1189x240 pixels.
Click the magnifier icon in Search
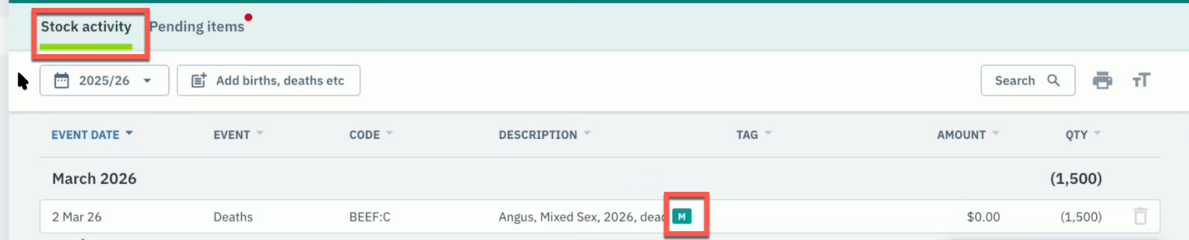point(1054,80)
